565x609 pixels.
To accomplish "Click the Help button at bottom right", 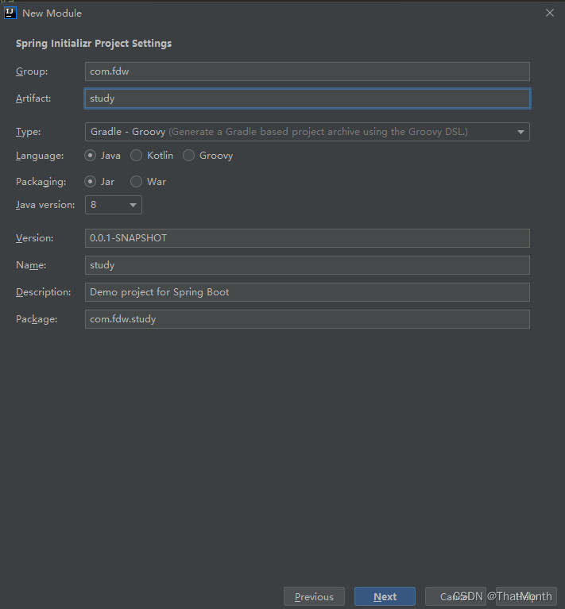I will pyautogui.click(x=526, y=596).
